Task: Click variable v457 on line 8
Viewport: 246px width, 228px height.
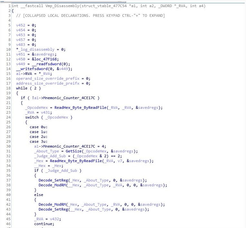Action: tap(21, 40)
